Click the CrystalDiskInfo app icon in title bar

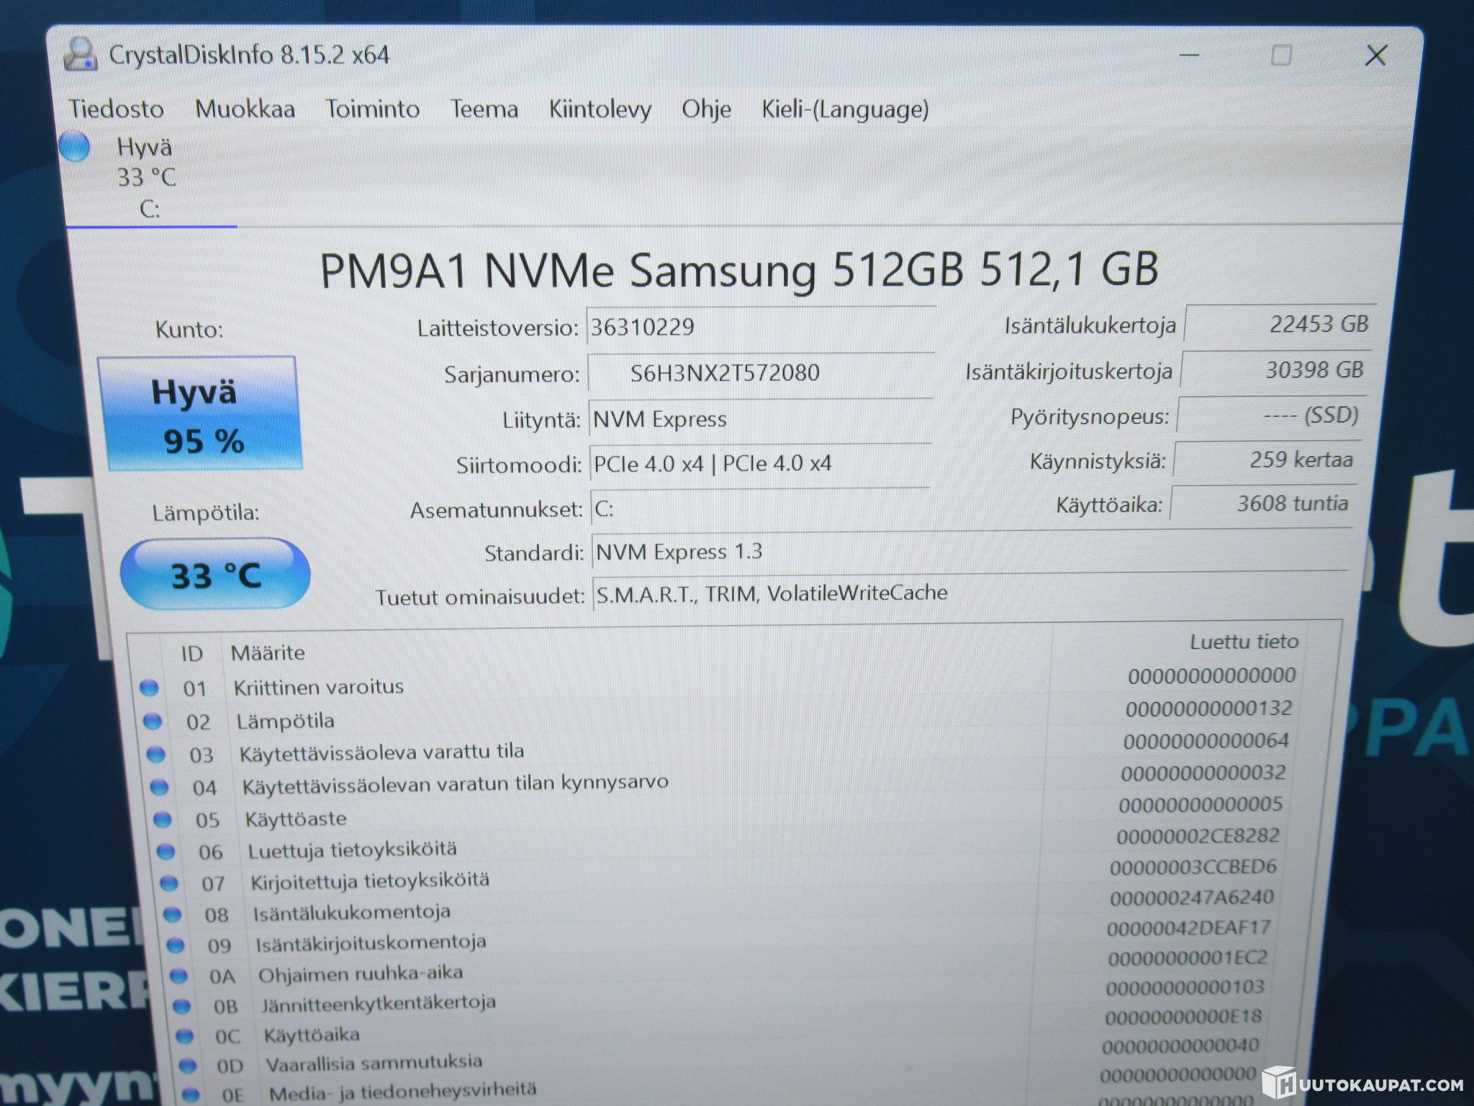80,54
